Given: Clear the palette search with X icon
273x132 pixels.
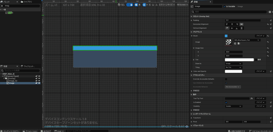Looking at the screenshot, I should pos(2,6).
